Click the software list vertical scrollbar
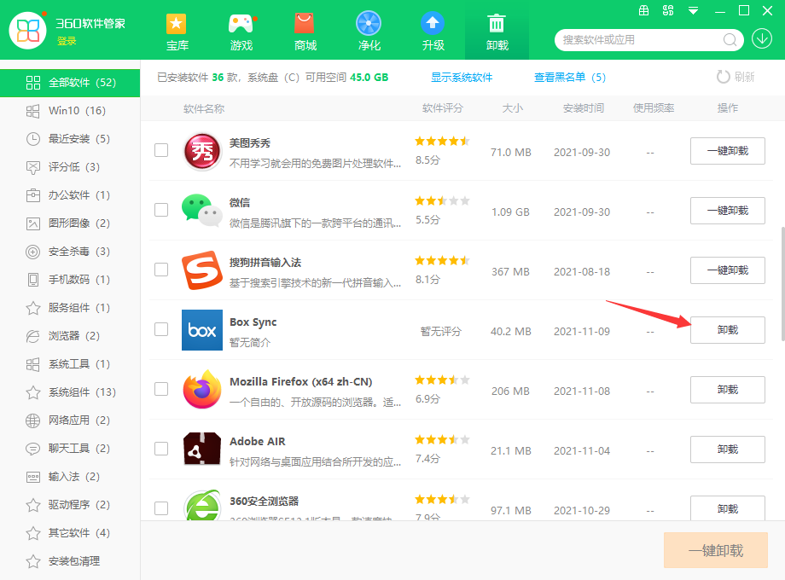 [782, 284]
